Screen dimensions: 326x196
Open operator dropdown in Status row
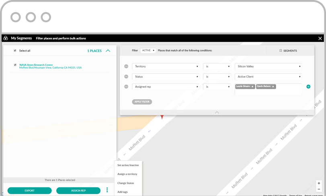(217, 76)
